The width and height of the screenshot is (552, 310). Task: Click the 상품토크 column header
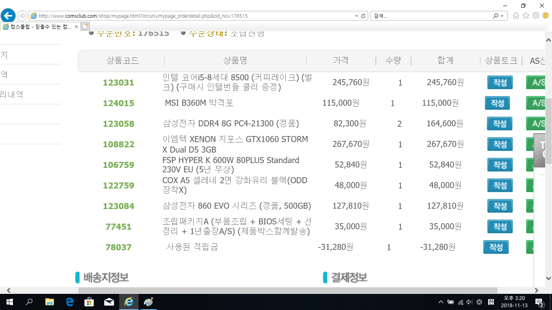click(501, 61)
